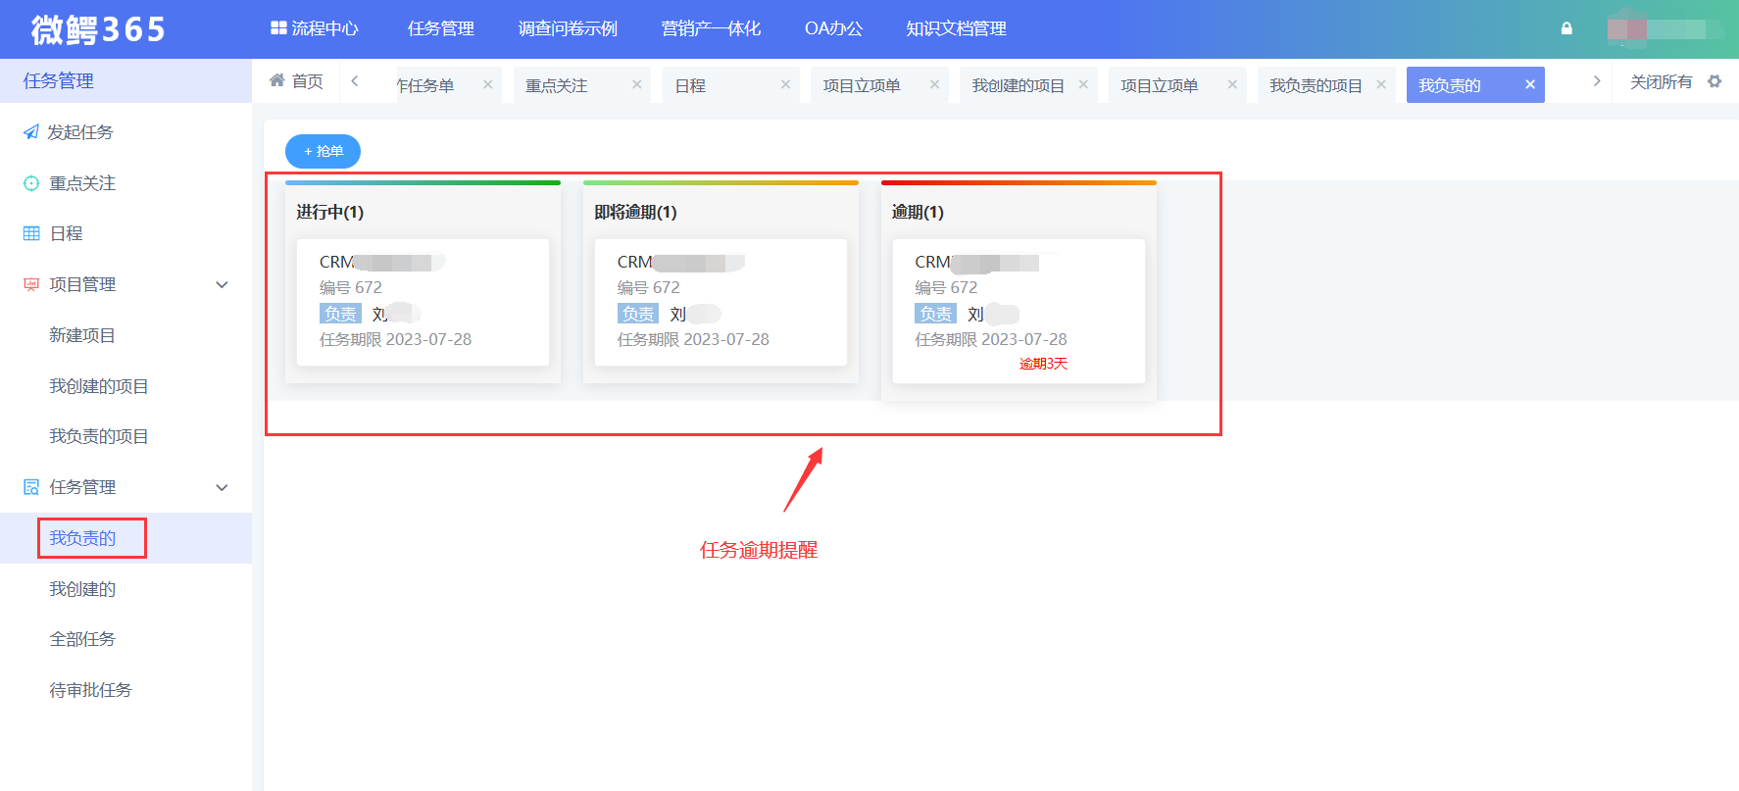Open the 全部任务 sidebar item

tap(82, 639)
